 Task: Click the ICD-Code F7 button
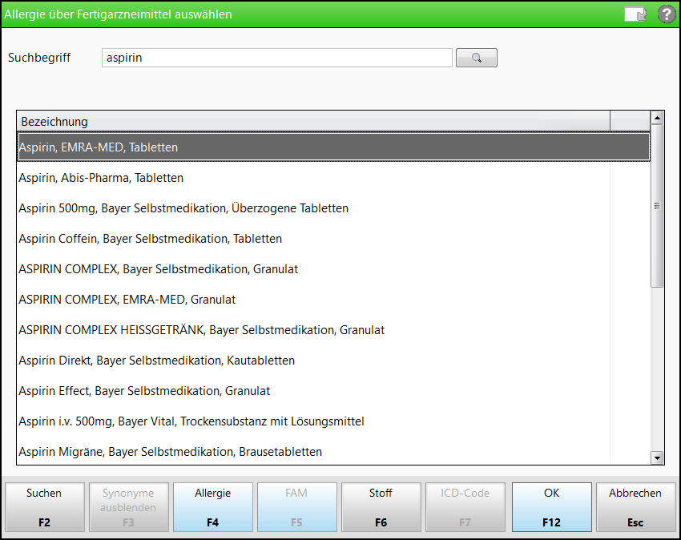(465, 507)
